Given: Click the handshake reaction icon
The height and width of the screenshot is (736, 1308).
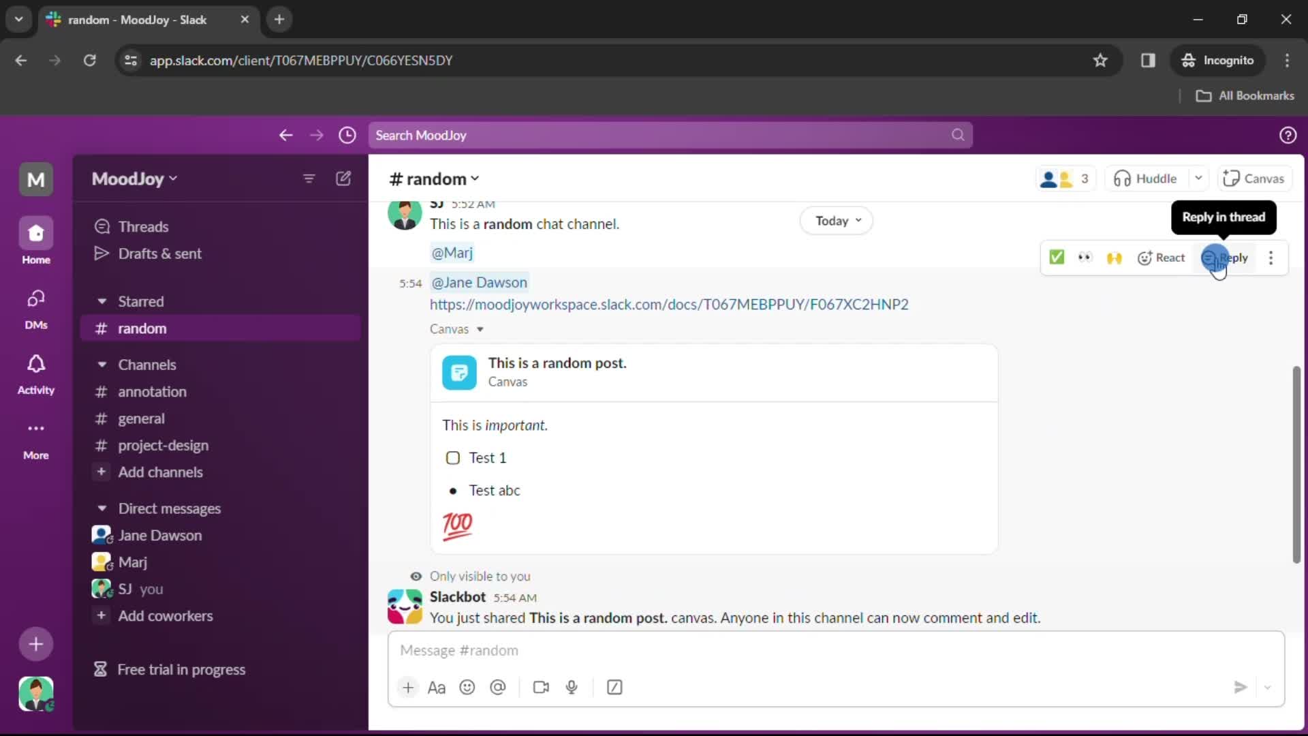Looking at the screenshot, I should pyautogui.click(x=1113, y=258).
